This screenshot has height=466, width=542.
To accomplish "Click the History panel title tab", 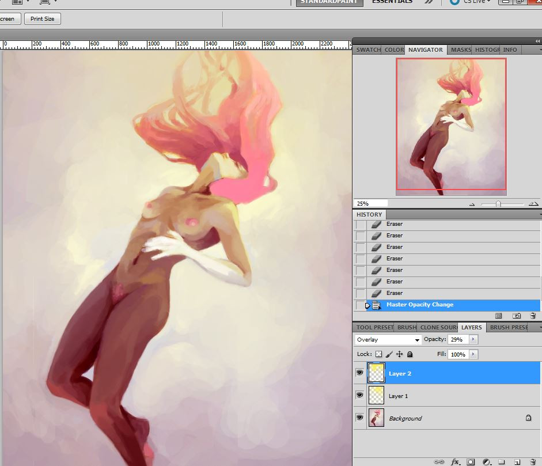I will (x=369, y=215).
